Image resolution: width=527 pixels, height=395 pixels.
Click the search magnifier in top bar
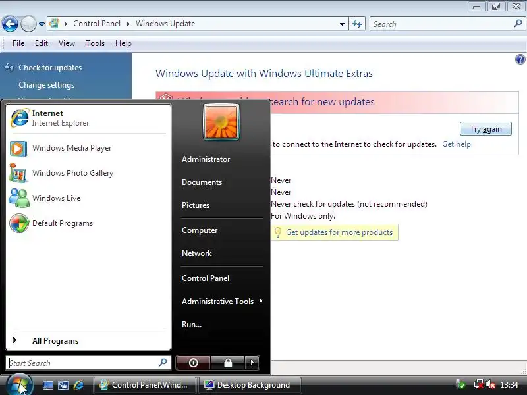pyautogui.click(x=518, y=24)
